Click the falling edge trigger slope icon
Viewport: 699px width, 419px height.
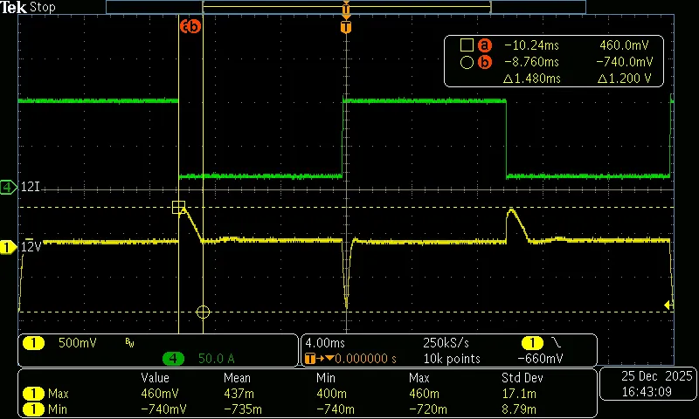(557, 343)
